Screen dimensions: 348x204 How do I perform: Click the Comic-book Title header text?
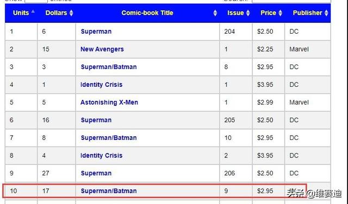(147, 13)
